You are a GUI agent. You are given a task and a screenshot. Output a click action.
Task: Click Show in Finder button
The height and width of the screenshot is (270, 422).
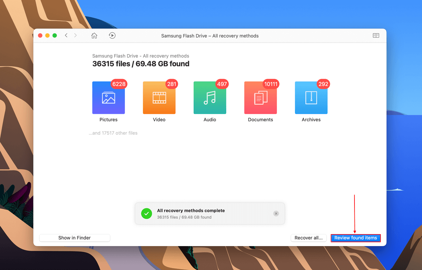[75, 238]
